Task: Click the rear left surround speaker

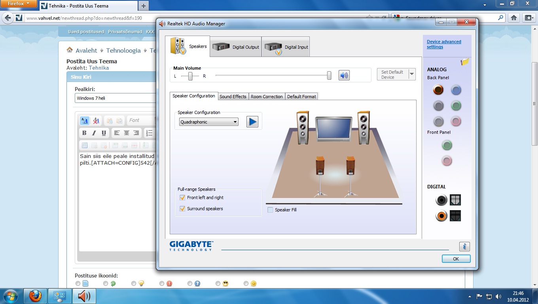Action: click(320, 176)
